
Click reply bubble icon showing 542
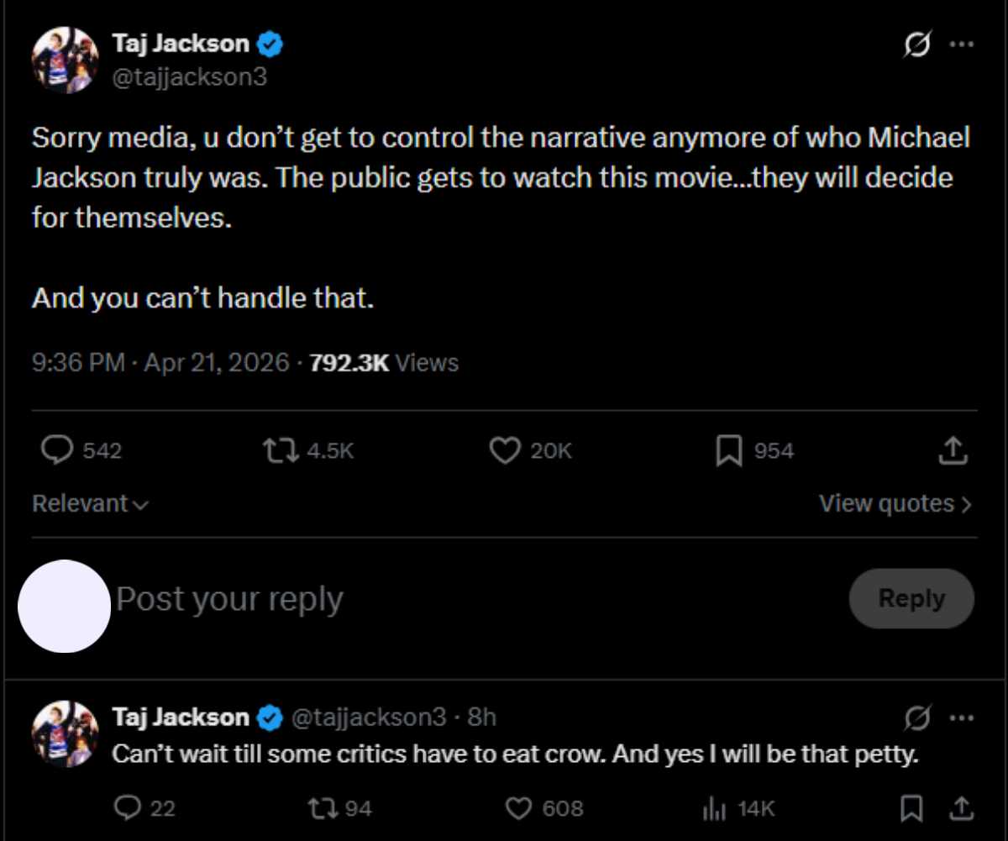[x=57, y=451]
